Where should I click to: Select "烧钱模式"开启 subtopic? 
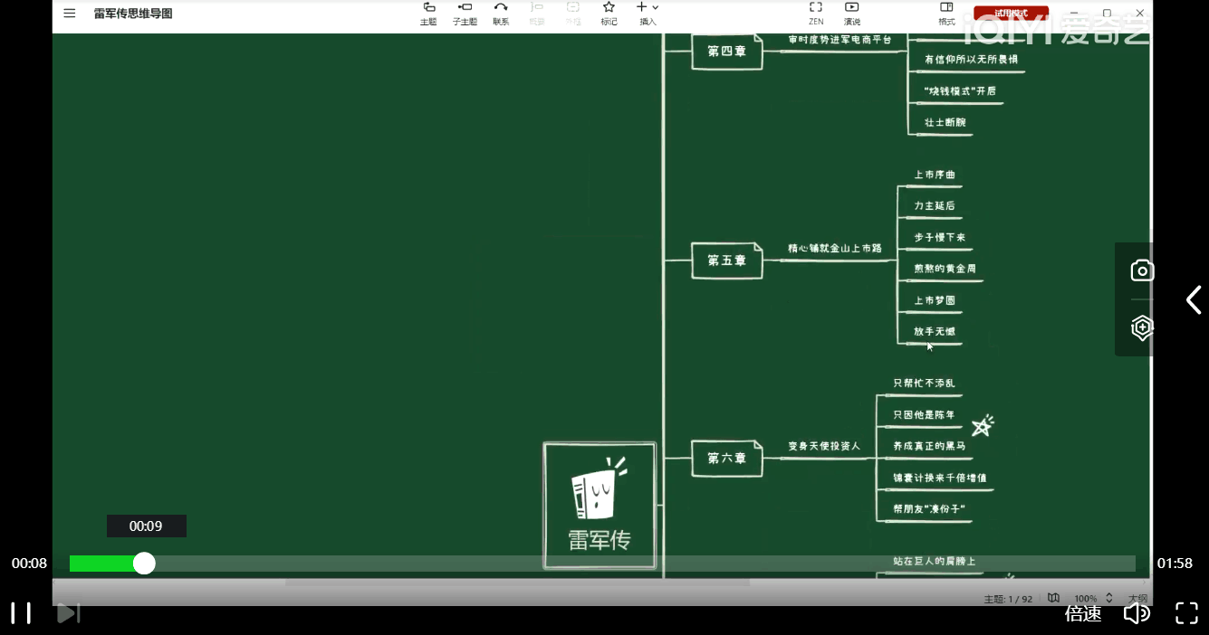click(x=959, y=91)
